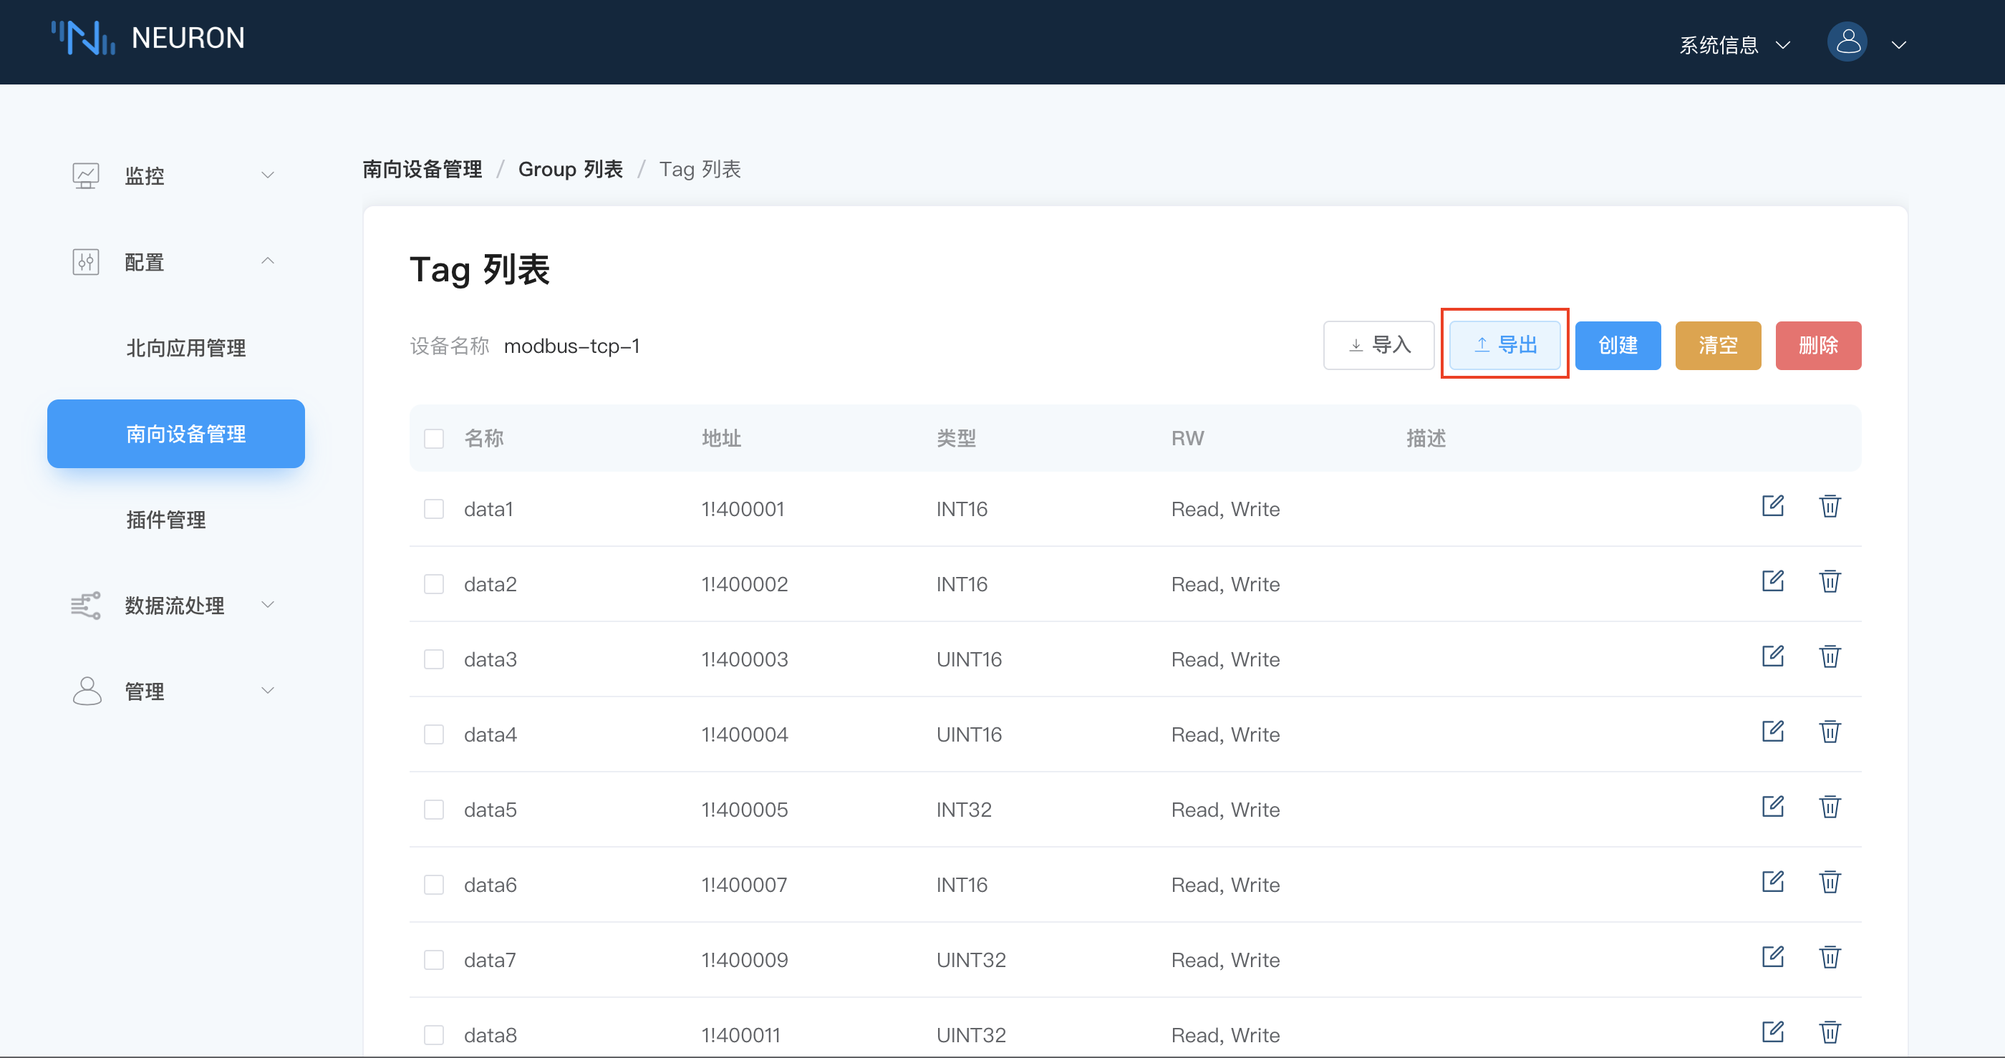Click the Neuron logo icon
This screenshot has height=1058, width=2005.
tap(83, 38)
